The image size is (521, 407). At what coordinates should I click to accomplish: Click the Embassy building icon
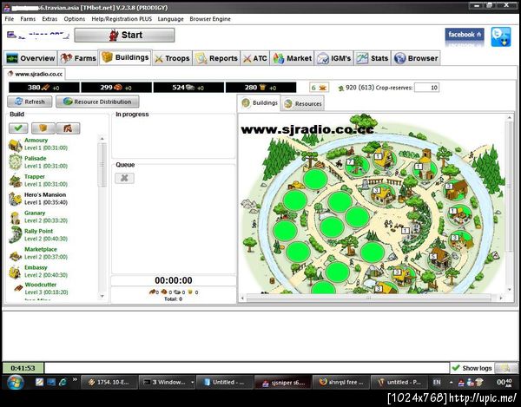(x=15, y=272)
